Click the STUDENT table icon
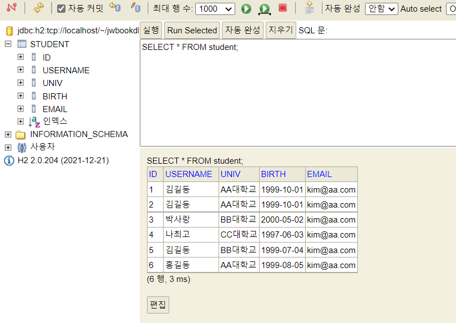The width and height of the screenshot is (456, 323). coord(22,44)
